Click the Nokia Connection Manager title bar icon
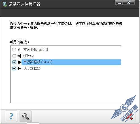This screenshot has width=140, height=124. [x=5, y=4]
